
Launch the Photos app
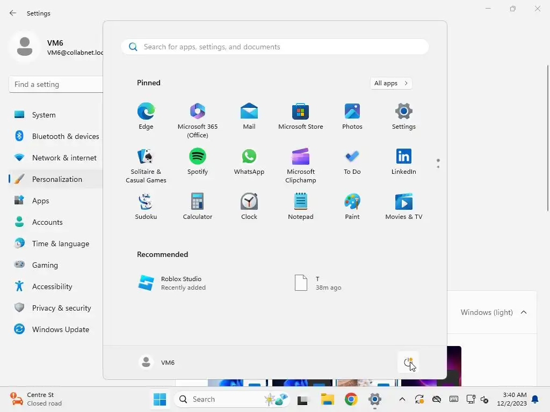352,116
